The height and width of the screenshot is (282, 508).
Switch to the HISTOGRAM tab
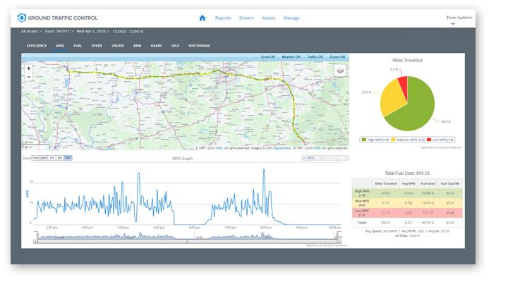(x=199, y=46)
